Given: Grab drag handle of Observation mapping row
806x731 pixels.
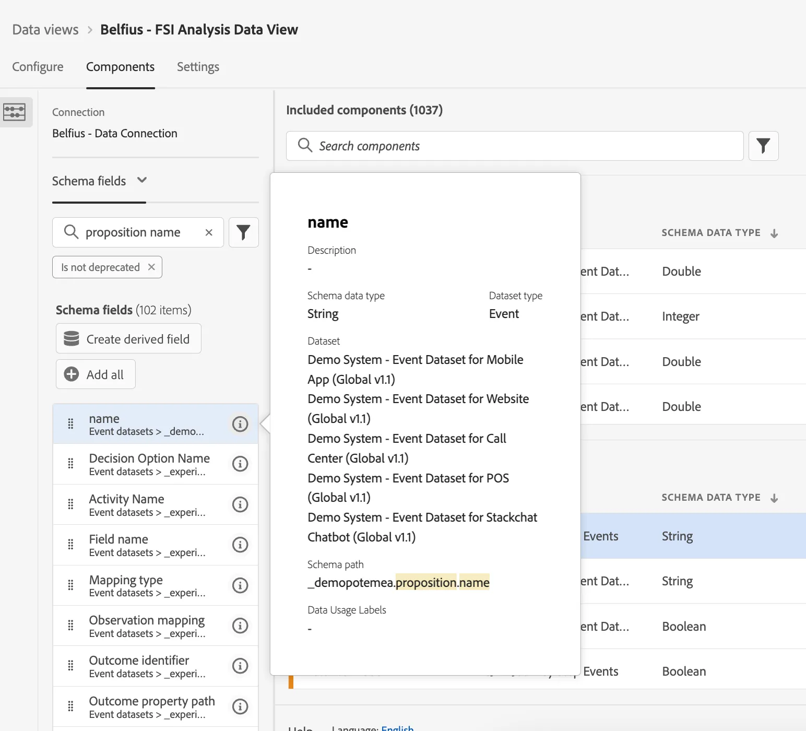Looking at the screenshot, I should pyautogui.click(x=70, y=626).
